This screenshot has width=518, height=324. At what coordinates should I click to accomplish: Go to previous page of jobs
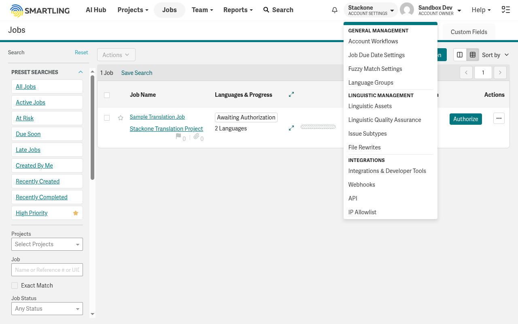pyautogui.click(x=466, y=72)
